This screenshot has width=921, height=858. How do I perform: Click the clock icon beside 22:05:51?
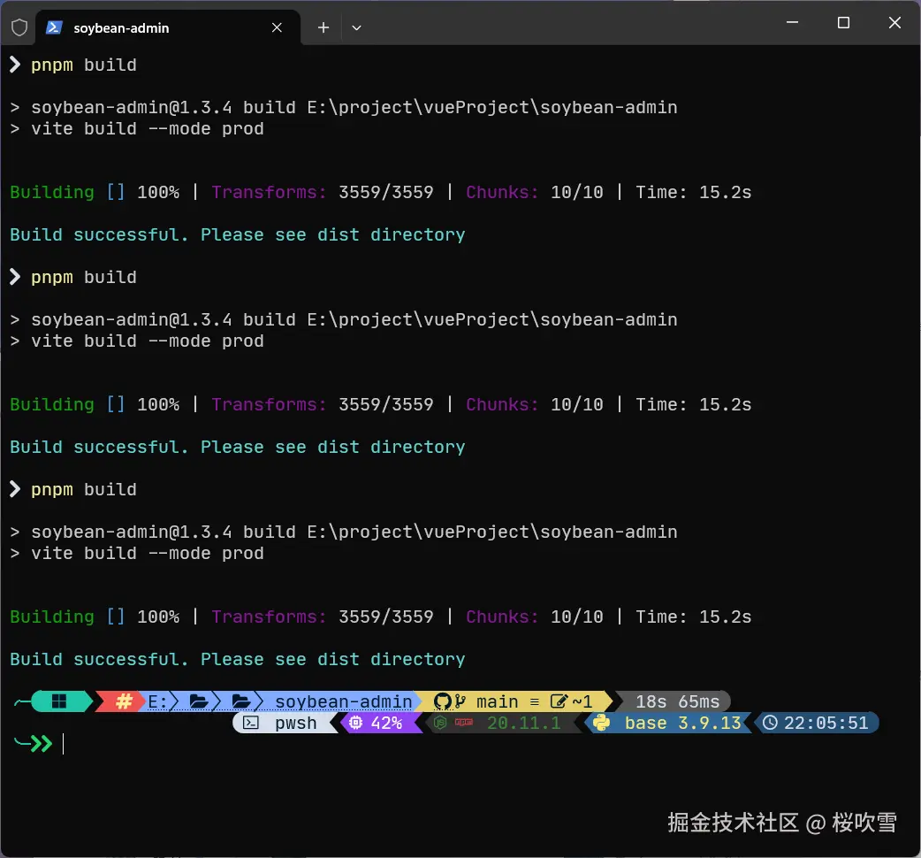tap(770, 723)
